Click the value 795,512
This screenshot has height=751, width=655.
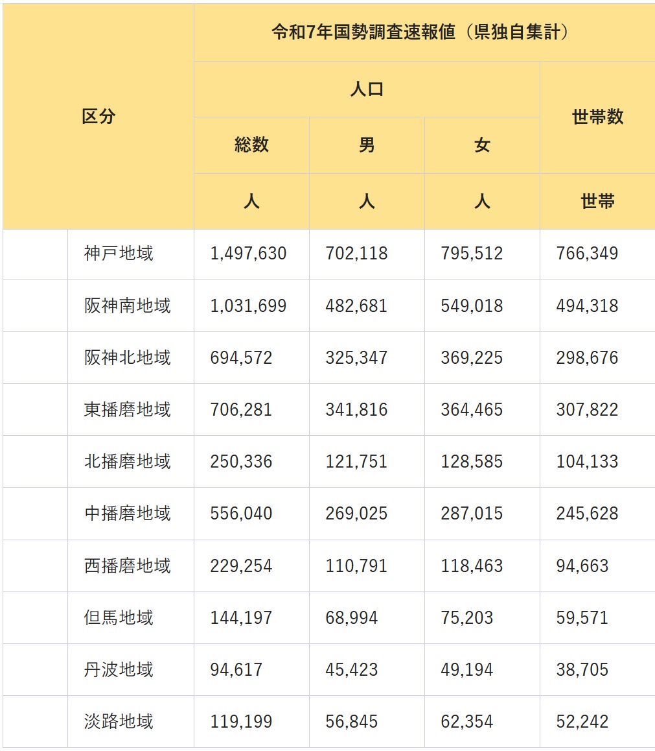(472, 254)
